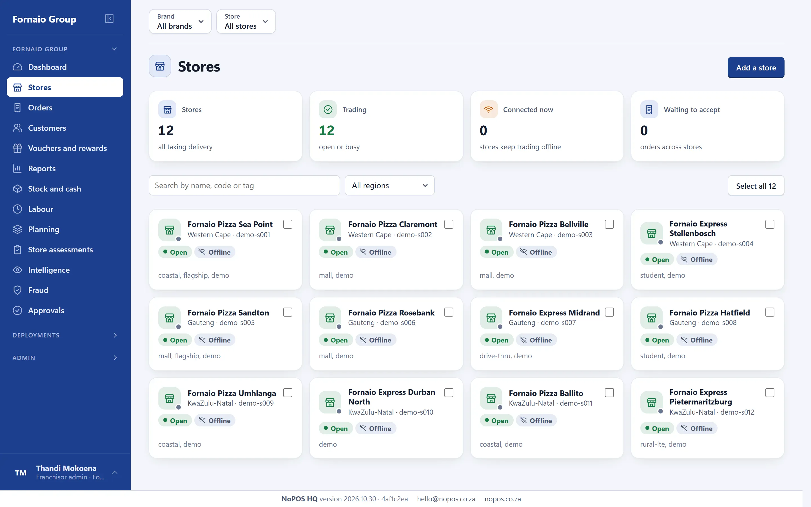Collapse the FORNAIO GROUP section

coord(65,49)
